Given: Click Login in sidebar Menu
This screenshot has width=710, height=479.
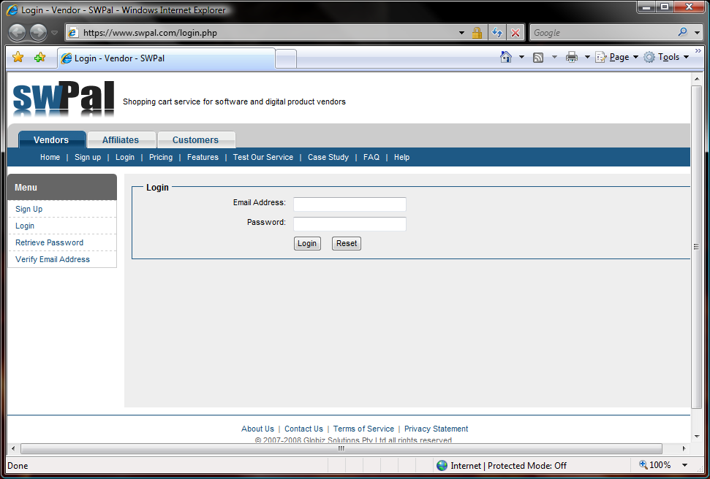Looking at the screenshot, I should (25, 226).
